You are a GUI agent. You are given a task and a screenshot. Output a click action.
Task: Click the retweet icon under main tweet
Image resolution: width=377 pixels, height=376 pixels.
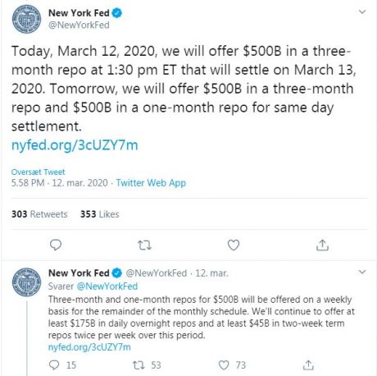pyautogui.click(x=144, y=245)
